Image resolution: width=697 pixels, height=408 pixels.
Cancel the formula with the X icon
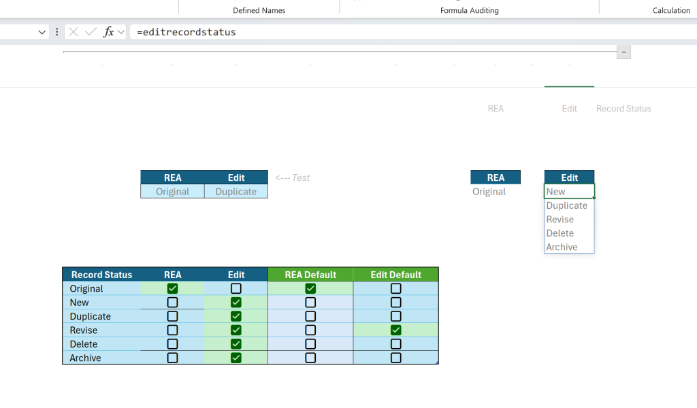74,32
